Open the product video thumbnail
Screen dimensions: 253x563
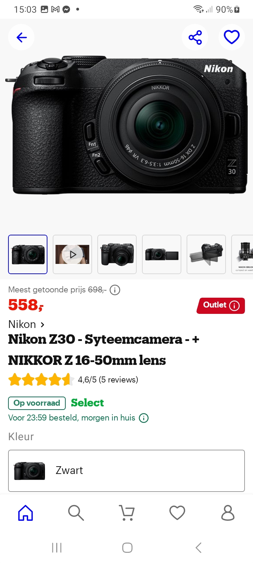(x=72, y=254)
